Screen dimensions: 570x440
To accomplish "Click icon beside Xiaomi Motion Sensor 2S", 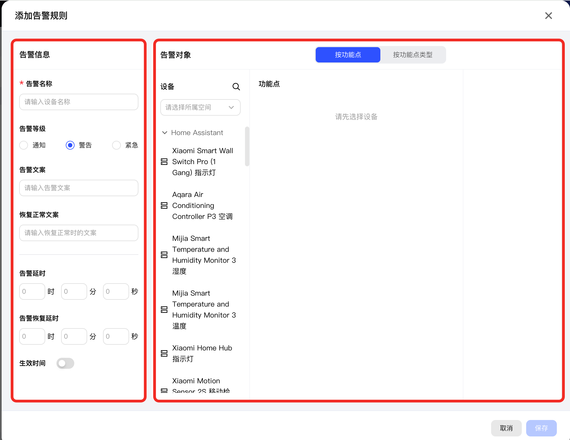I will (x=164, y=390).
